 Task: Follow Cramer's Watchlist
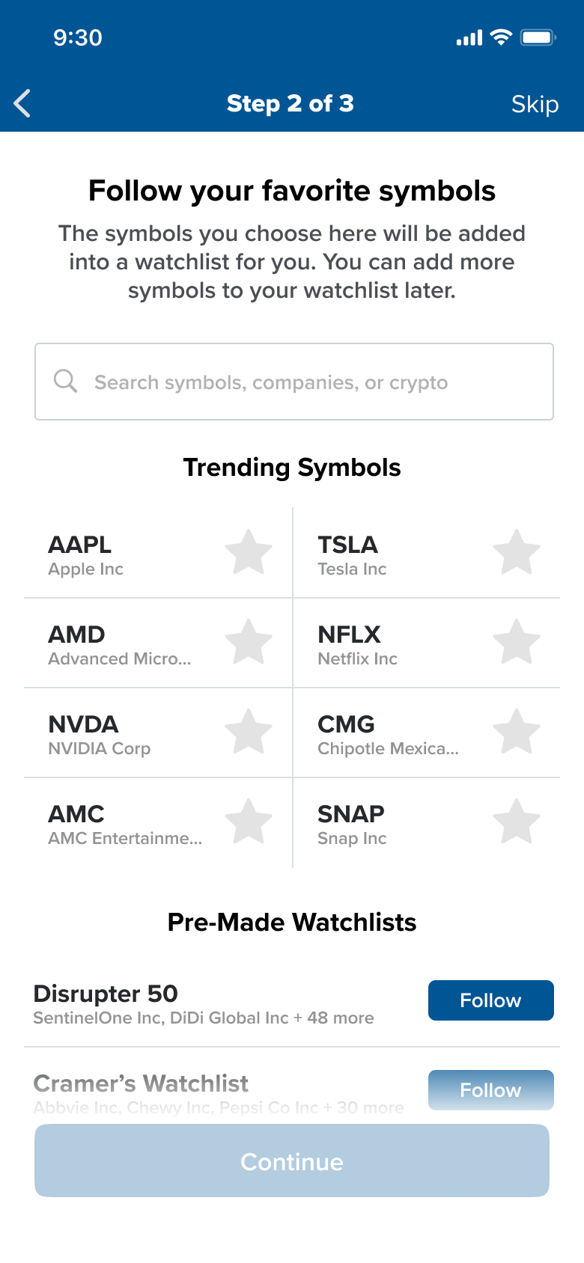[x=490, y=1089]
